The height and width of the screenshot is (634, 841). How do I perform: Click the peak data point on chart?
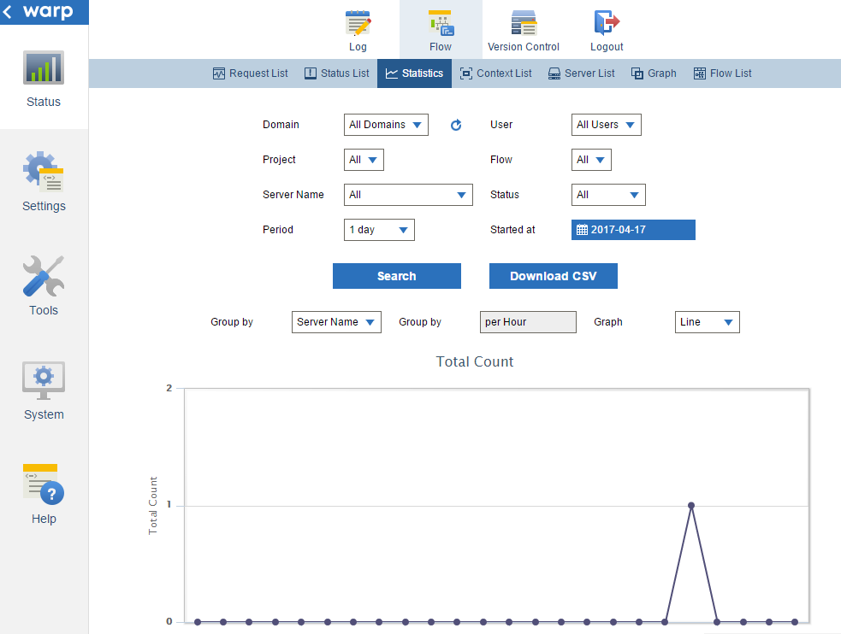click(691, 505)
